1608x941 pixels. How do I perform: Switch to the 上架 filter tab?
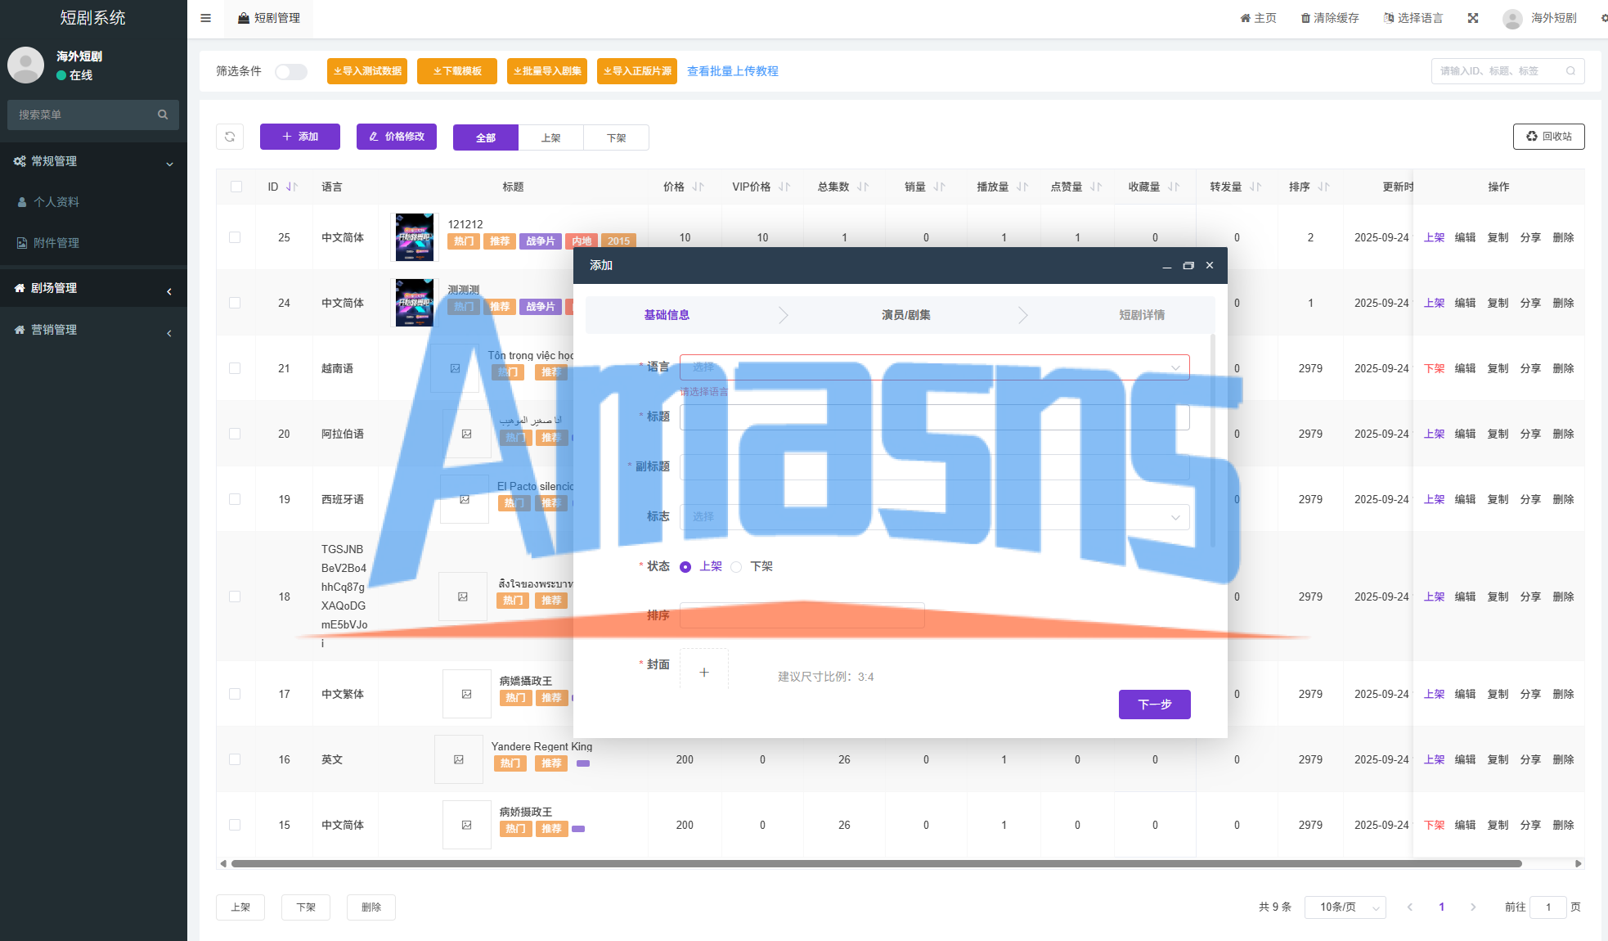click(550, 137)
